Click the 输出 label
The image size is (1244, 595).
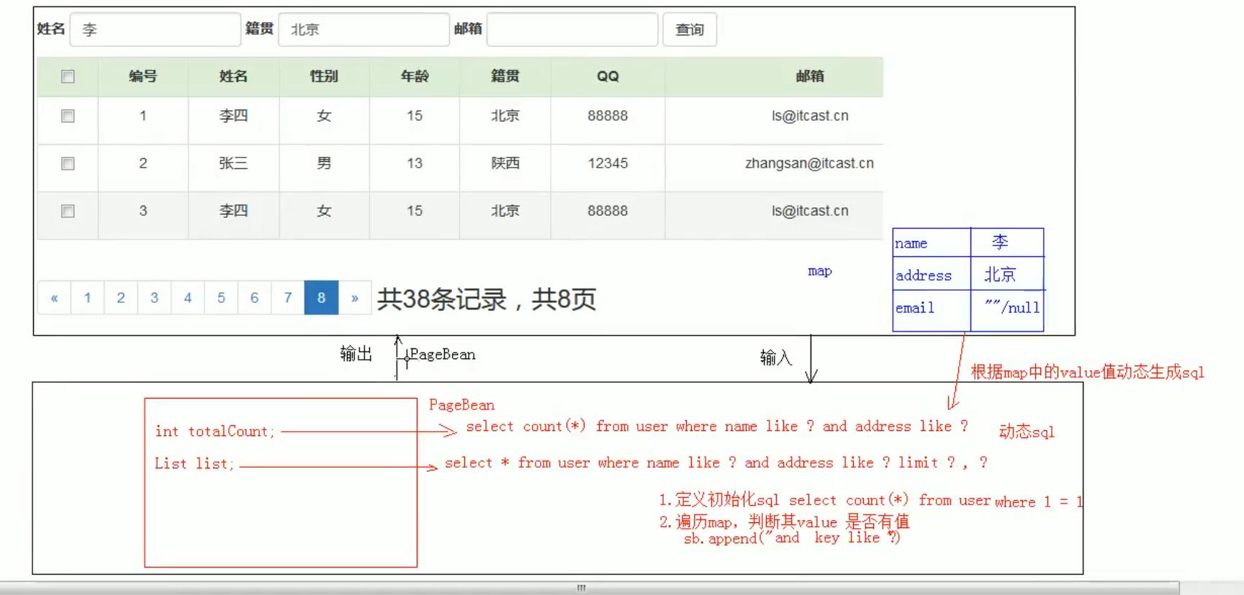click(x=356, y=353)
